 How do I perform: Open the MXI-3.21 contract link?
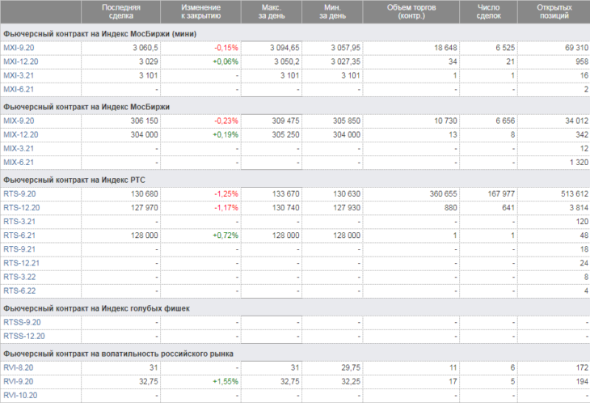coord(19,76)
